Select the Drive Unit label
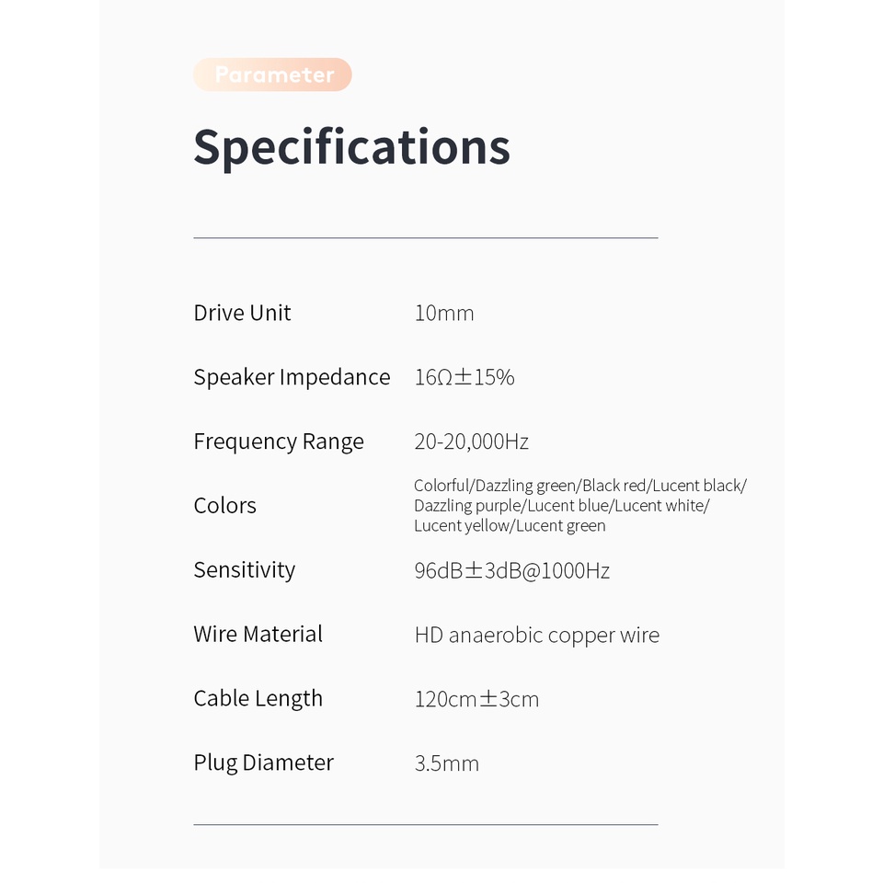Image resolution: width=883 pixels, height=883 pixels. pyautogui.click(x=242, y=313)
